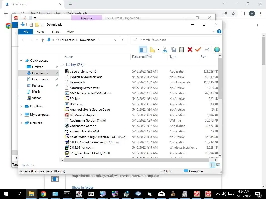Image resolution: width=266 pixels, height=199 pixels.
Task: Select Desktop in navigation pane
Action: 38,67
